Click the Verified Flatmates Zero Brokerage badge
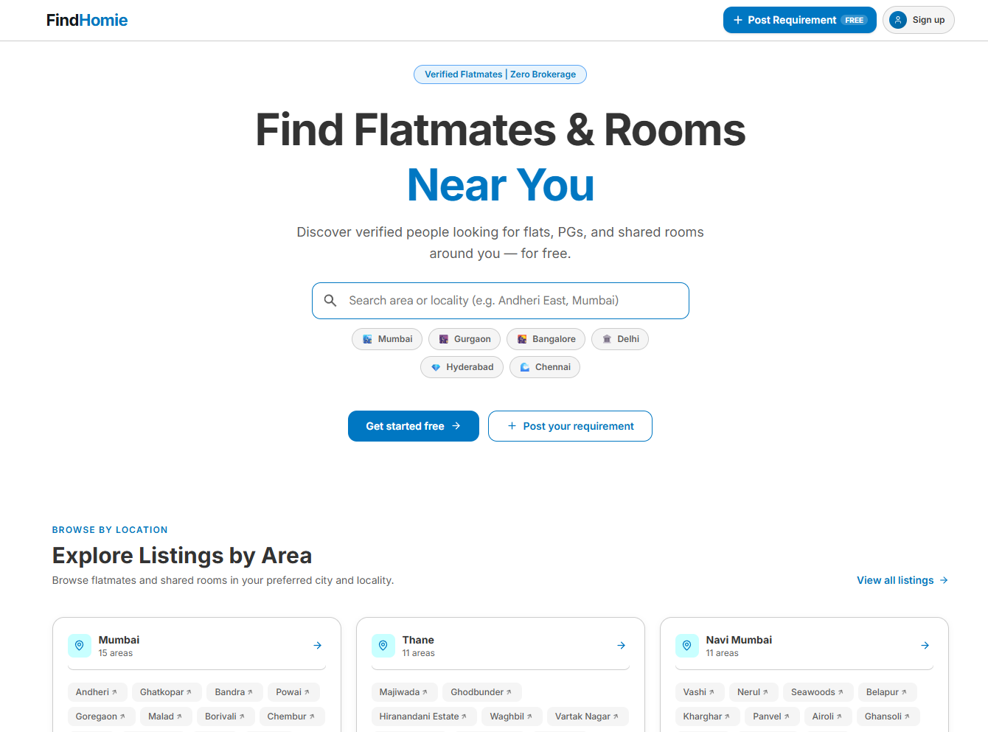The width and height of the screenshot is (988, 732). (500, 74)
